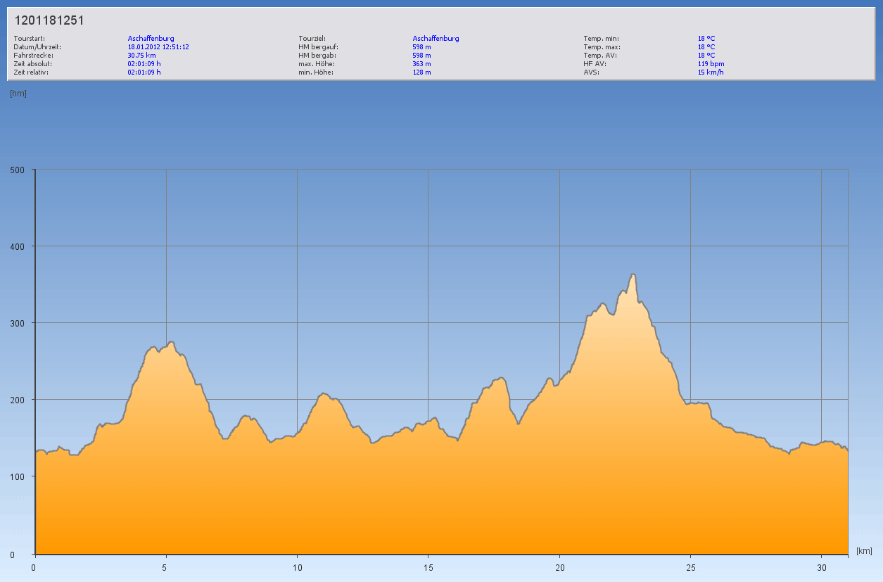883x582 pixels.
Task: Click the 15 tick on the distance axis
Action: (x=428, y=567)
